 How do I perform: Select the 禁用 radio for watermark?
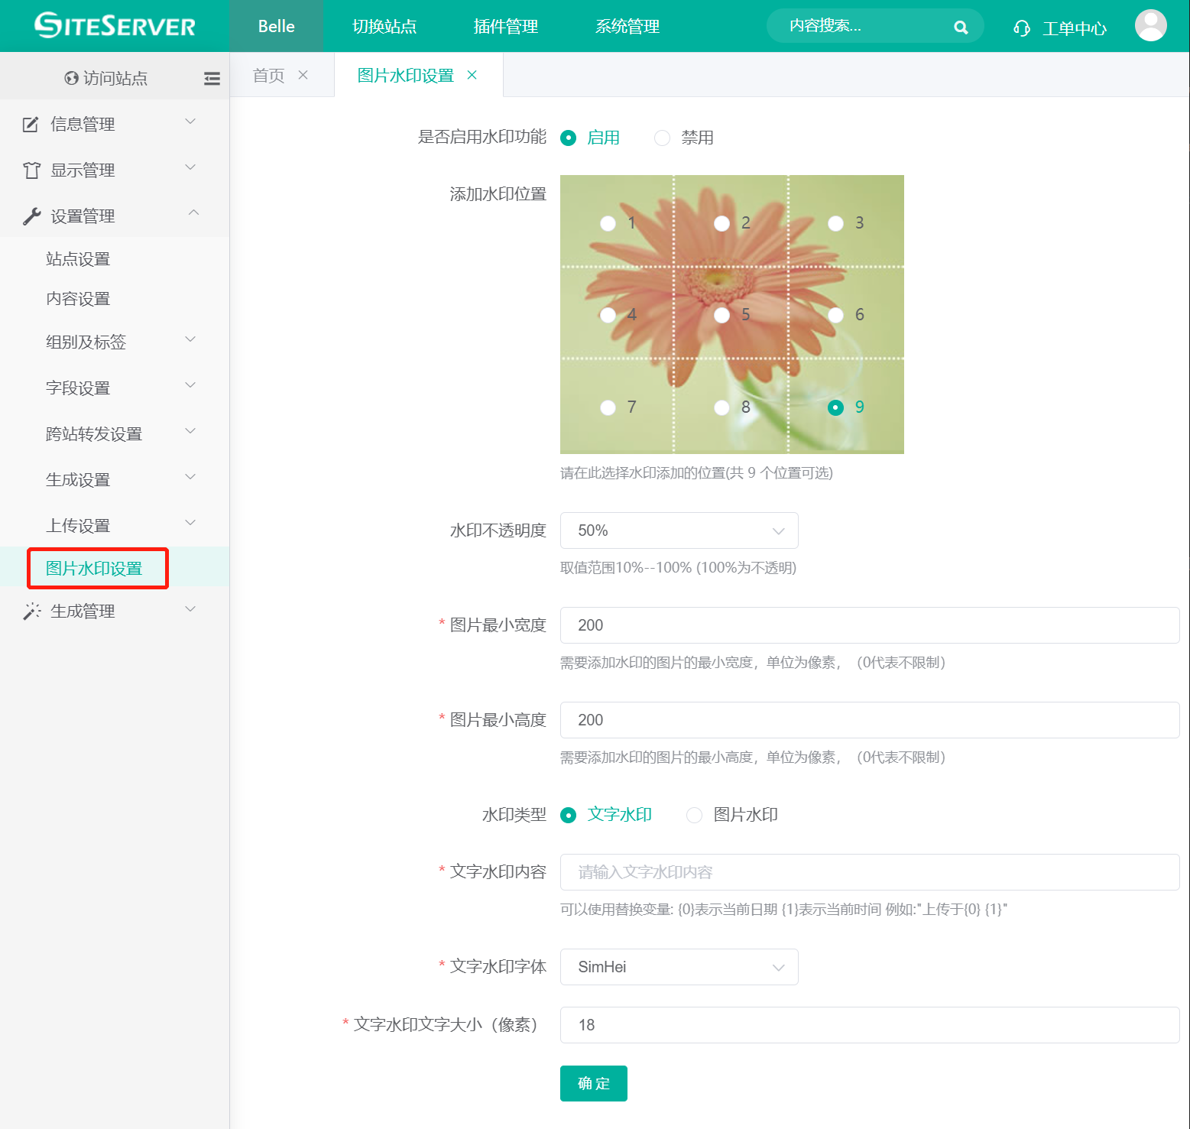661,138
